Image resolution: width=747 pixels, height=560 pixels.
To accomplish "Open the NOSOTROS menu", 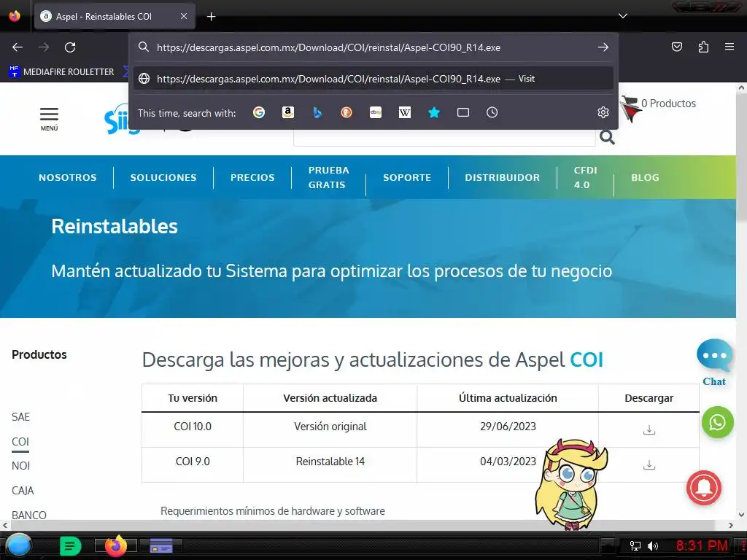I will point(68,178).
